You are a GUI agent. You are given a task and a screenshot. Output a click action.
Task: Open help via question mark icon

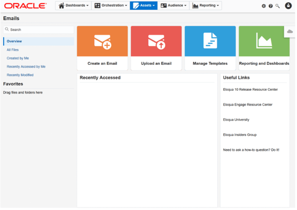pyautogui.click(x=271, y=6)
